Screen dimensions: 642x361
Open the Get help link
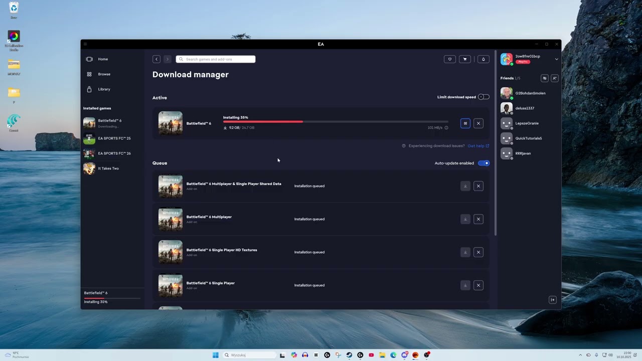tap(478, 146)
